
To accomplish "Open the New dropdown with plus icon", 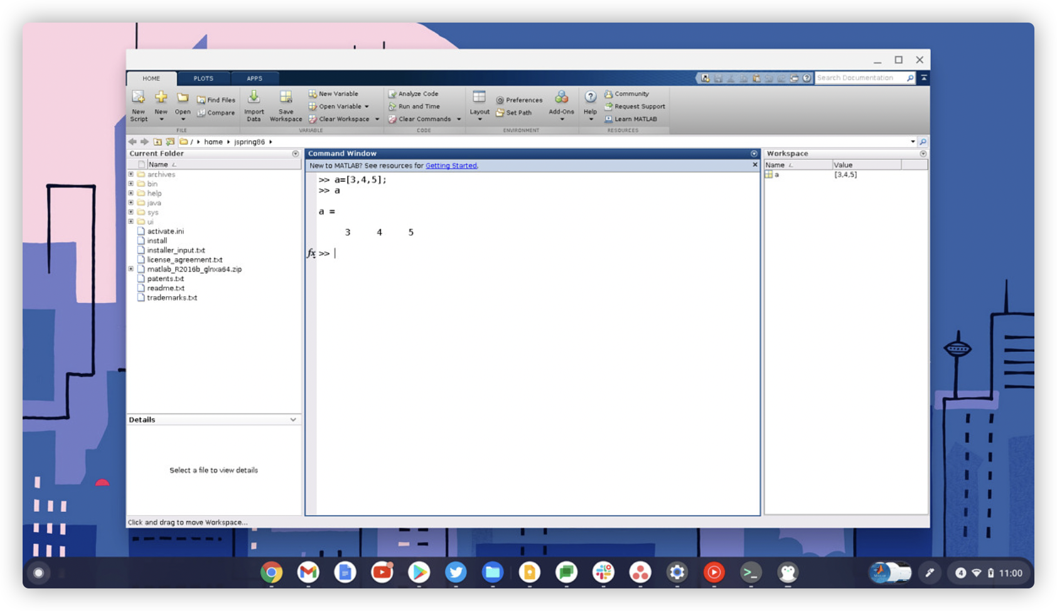I will pos(161,105).
